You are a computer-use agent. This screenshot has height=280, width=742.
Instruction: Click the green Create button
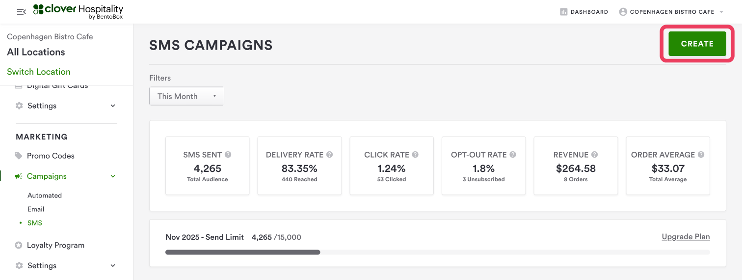pos(697,44)
